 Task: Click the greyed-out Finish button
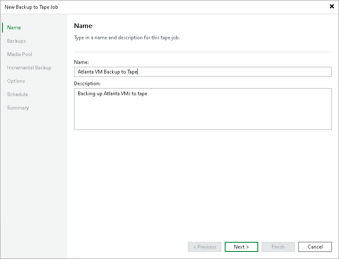278,247
